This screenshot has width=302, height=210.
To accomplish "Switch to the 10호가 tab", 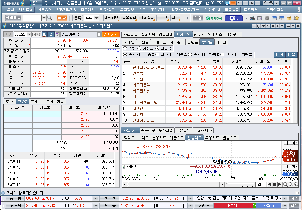I will [48, 101].
